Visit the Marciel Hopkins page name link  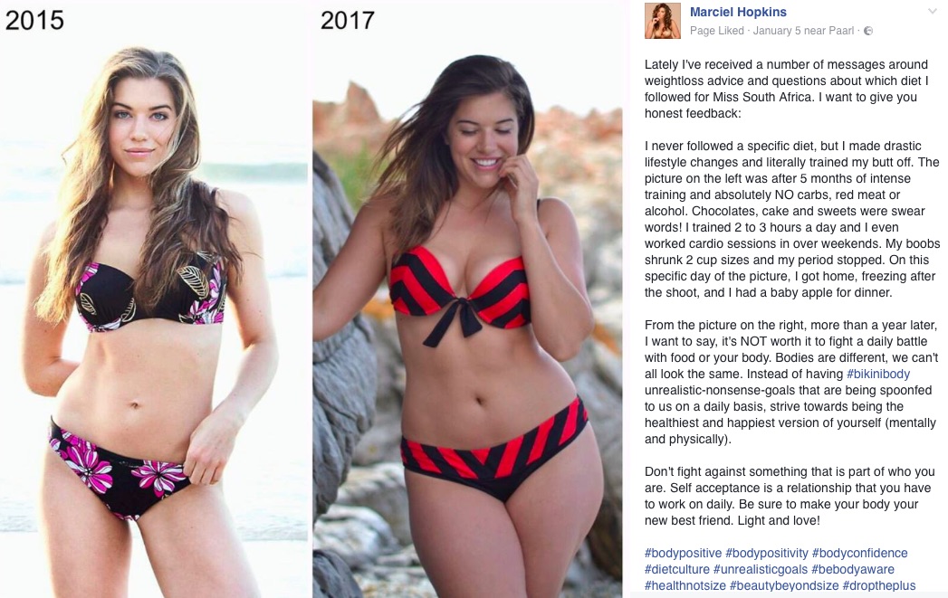[738, 12]
